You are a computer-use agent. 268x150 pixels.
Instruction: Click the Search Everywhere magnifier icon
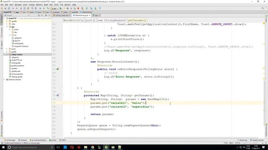(263, 8)
